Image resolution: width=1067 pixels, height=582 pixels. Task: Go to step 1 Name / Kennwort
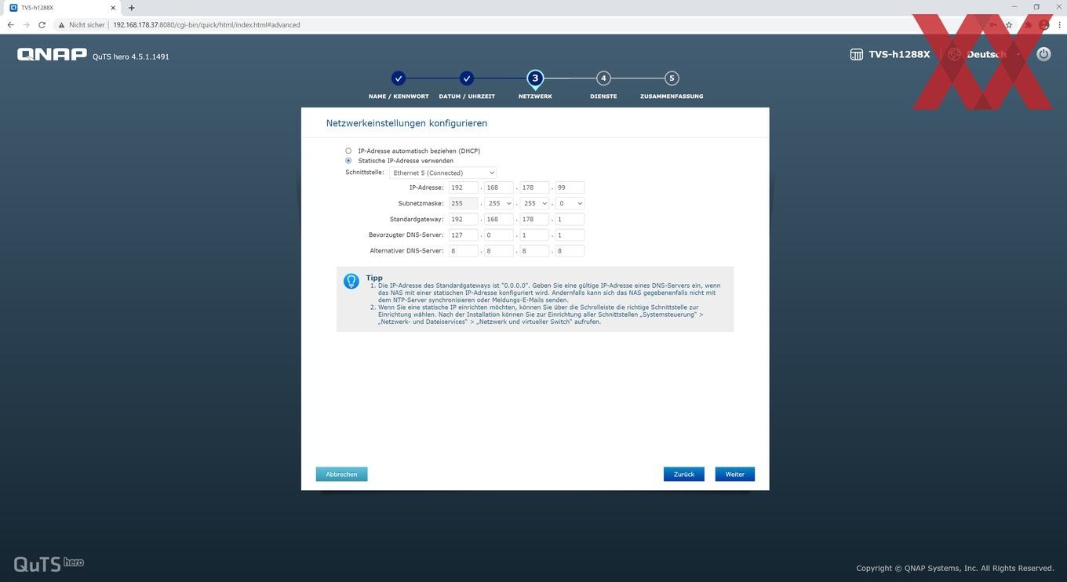point(399,78)
